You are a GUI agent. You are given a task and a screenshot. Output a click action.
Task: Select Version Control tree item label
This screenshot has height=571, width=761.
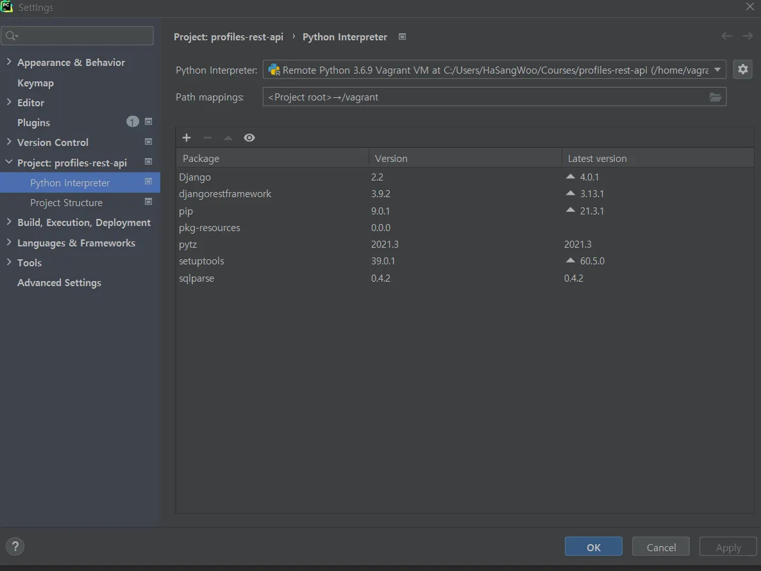pyautogui.click(x=53, y=143)
